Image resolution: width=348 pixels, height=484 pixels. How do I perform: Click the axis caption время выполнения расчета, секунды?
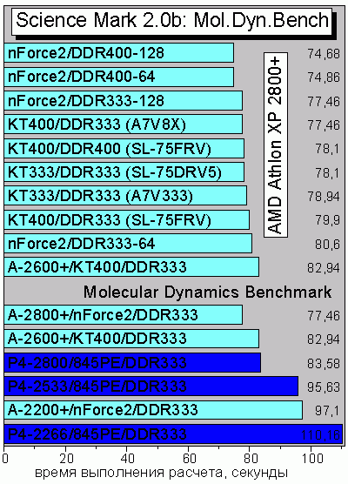click(x=162, y=473)
